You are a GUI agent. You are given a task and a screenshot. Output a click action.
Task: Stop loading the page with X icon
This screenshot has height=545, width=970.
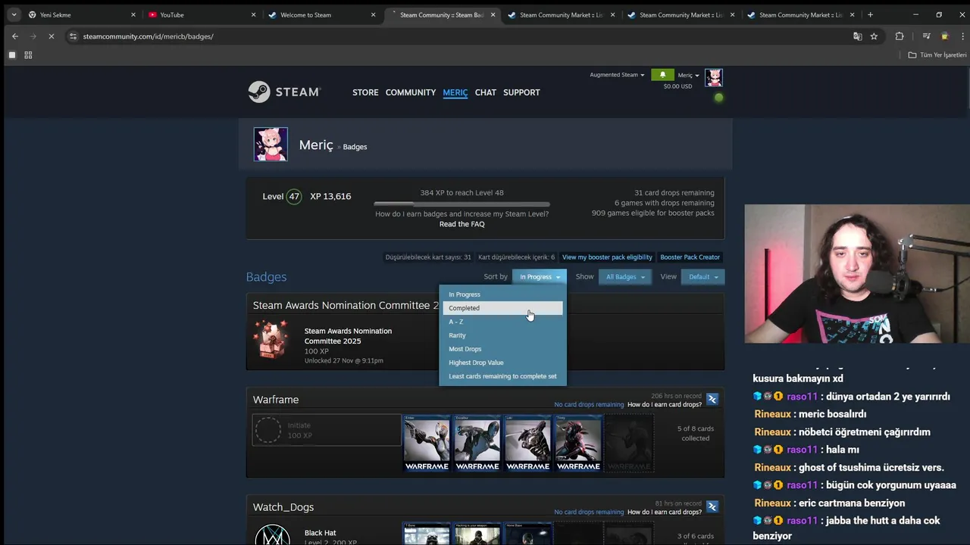(51, 36)
